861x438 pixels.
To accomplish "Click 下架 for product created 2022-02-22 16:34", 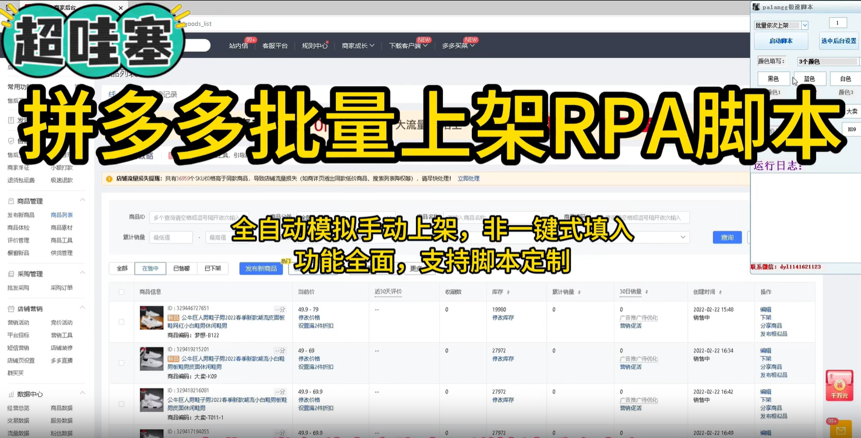I will [x=765, y=358].
